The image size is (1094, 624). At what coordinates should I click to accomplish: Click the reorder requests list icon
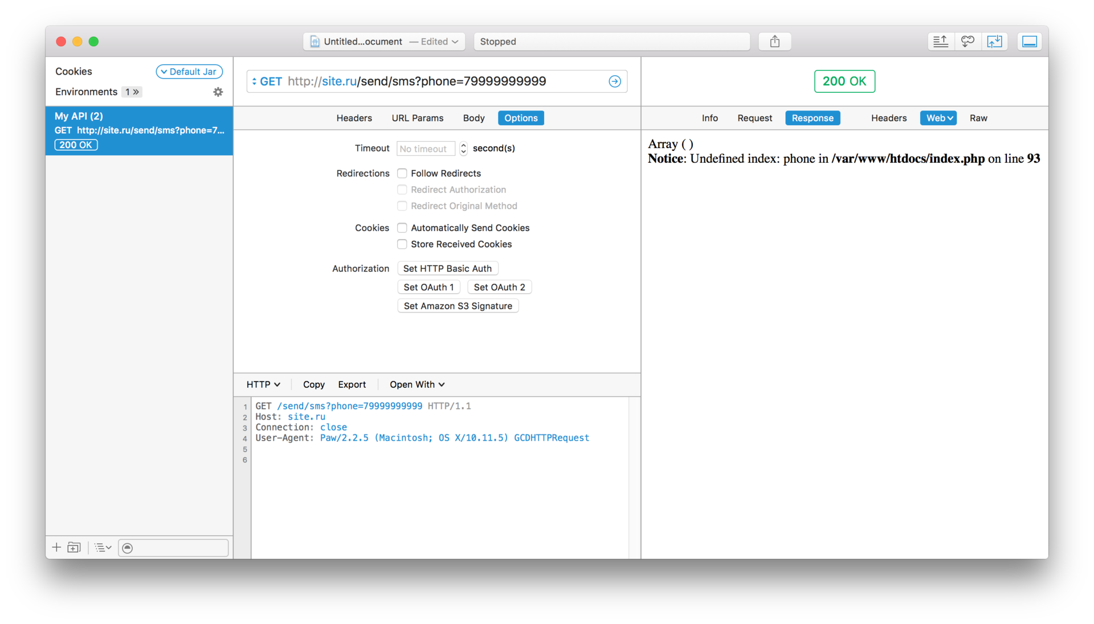coord(103,547)
